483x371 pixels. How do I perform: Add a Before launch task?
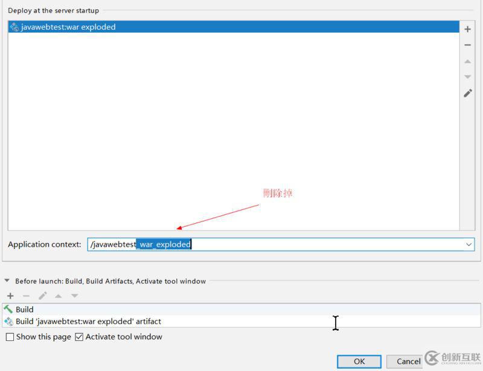click(10, 296)
